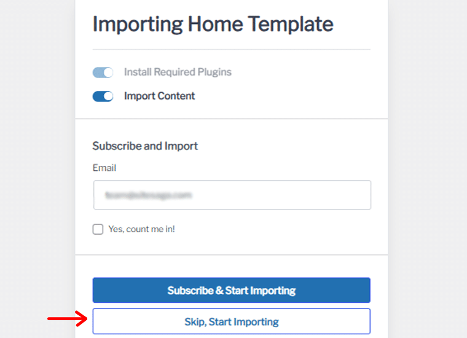Toggle the Install Required Plugins switch
Image resolution: width=467 pixels, height=338 pixels.
(x=103, y=73)
